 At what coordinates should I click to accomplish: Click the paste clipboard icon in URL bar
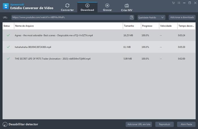click(x=132, y=18)
